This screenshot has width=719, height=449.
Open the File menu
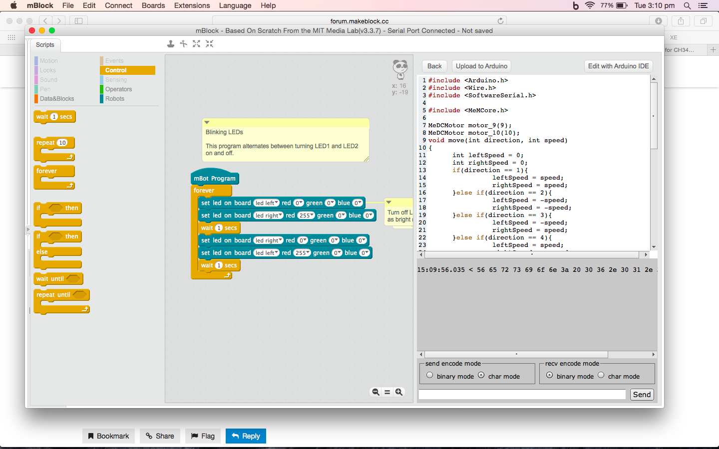point(68,5)
